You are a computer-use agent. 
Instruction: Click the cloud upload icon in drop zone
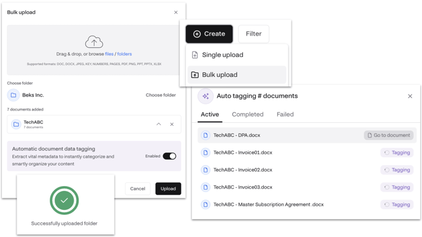[94, 42]
